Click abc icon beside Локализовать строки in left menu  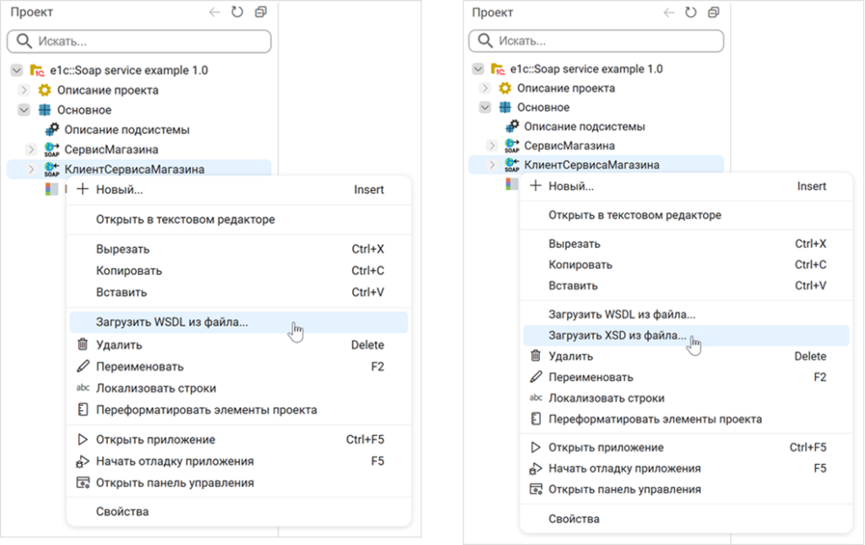point(83,388)
